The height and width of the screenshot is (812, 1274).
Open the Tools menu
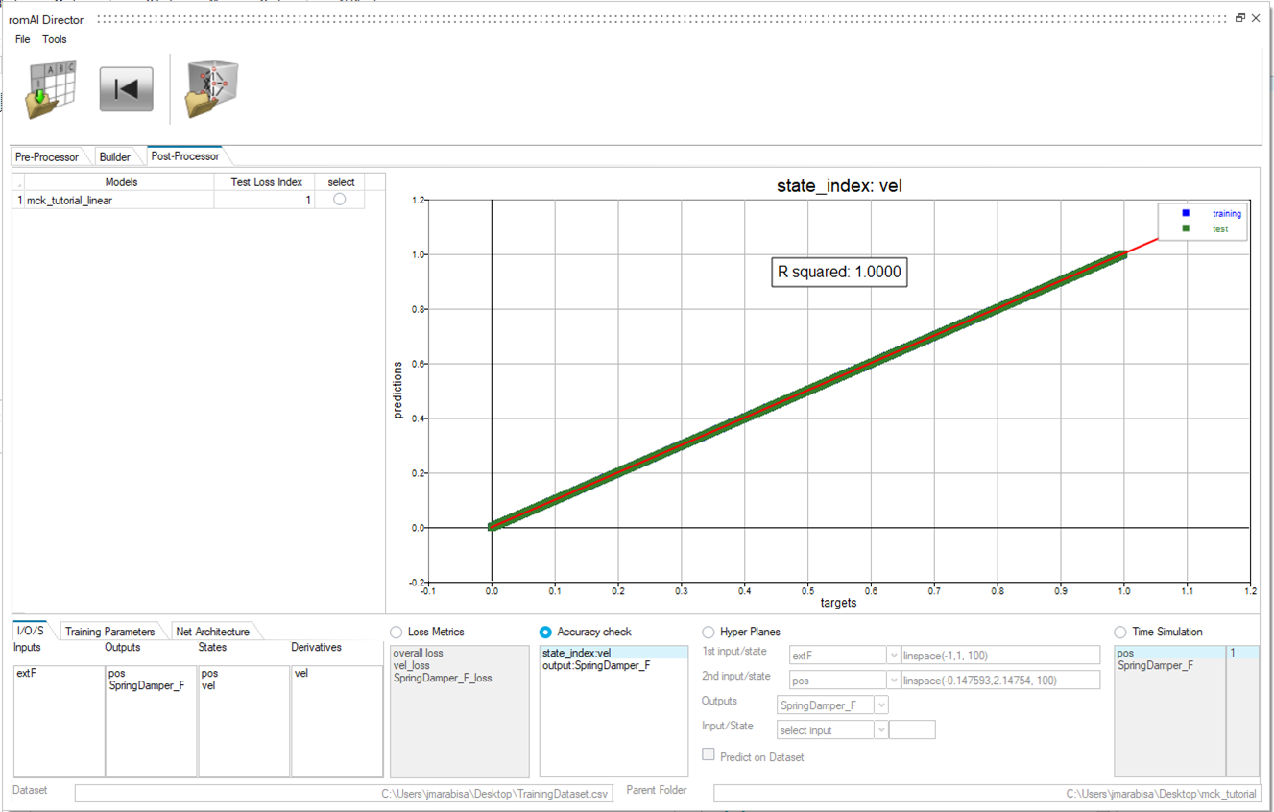click(55, 39)
